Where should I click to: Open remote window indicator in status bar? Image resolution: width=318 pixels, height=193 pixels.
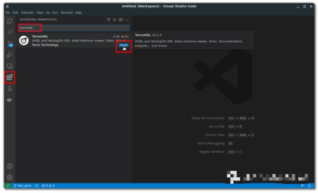(8, 185)
